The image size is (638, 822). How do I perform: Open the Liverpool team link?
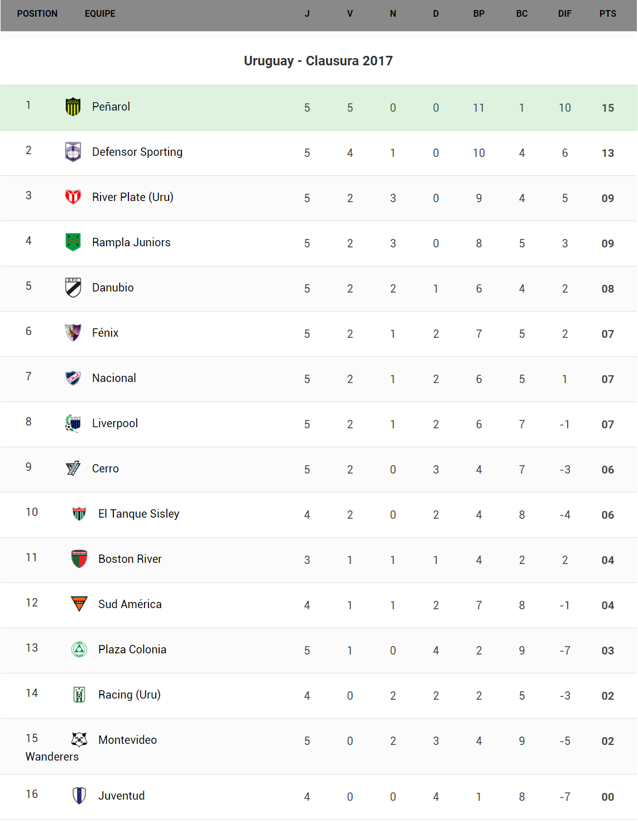click(x=114, y=423)
